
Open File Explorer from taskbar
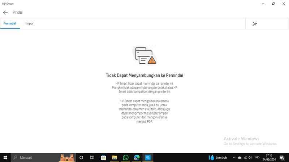click(115, 158)
